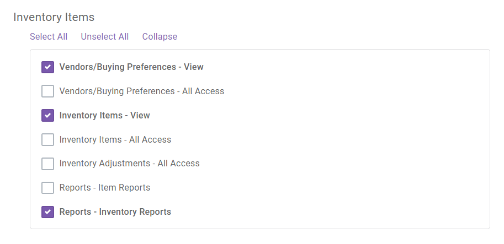Click the 'Inventory Items - All Access' label
504x244 pixels.
pos(115,139)
